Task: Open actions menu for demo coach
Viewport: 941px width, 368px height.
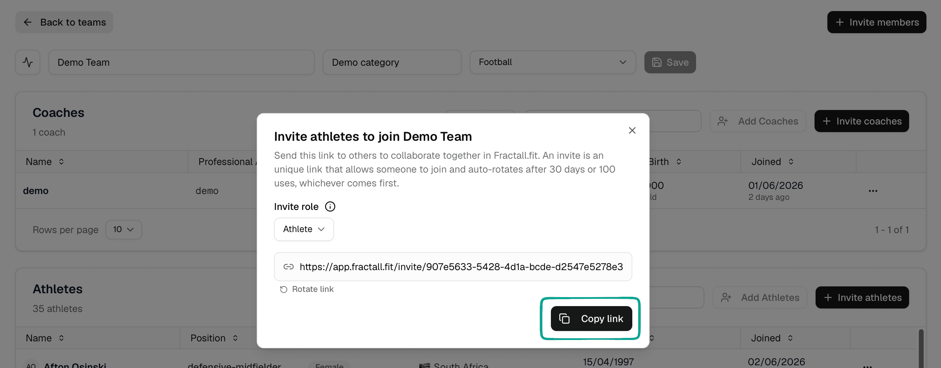Action: coord(873,191)
